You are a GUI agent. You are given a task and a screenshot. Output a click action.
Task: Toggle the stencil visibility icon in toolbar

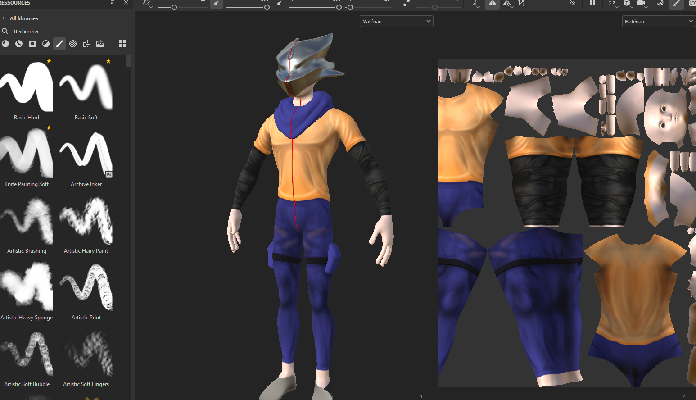click(x=572, y=3)
